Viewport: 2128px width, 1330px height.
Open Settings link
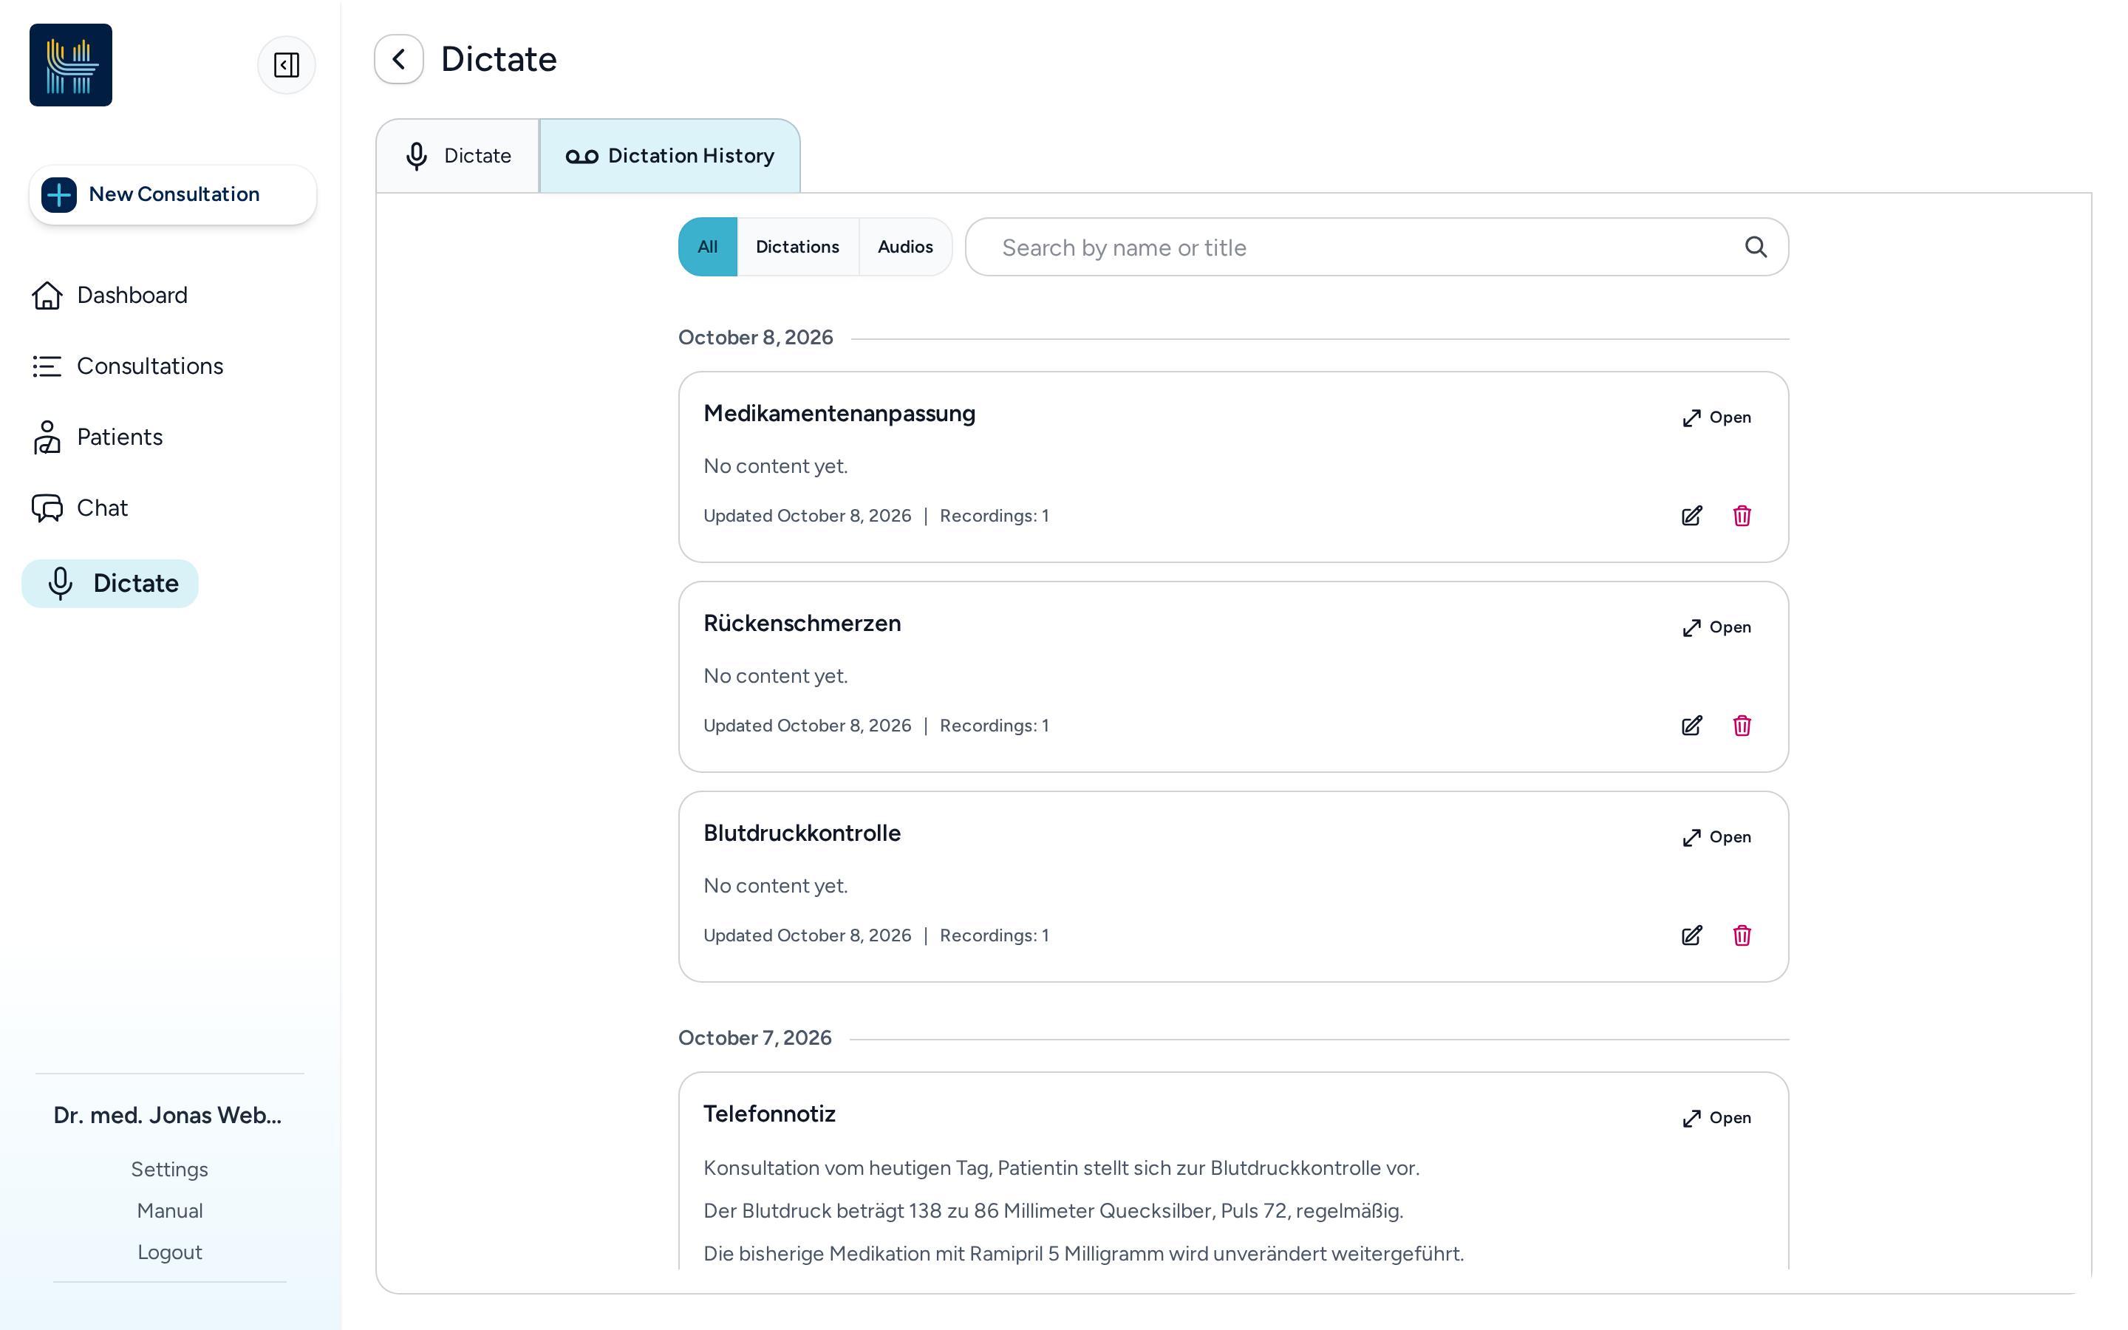pyautogui.click(x=170, y=1169)
